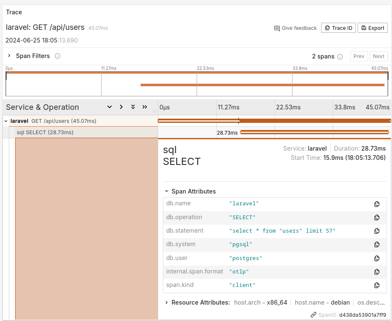Screen dimensions: 392x321
Task: Click the trace title laravel: GET /api/users
Action: click(x=45, y=27)
